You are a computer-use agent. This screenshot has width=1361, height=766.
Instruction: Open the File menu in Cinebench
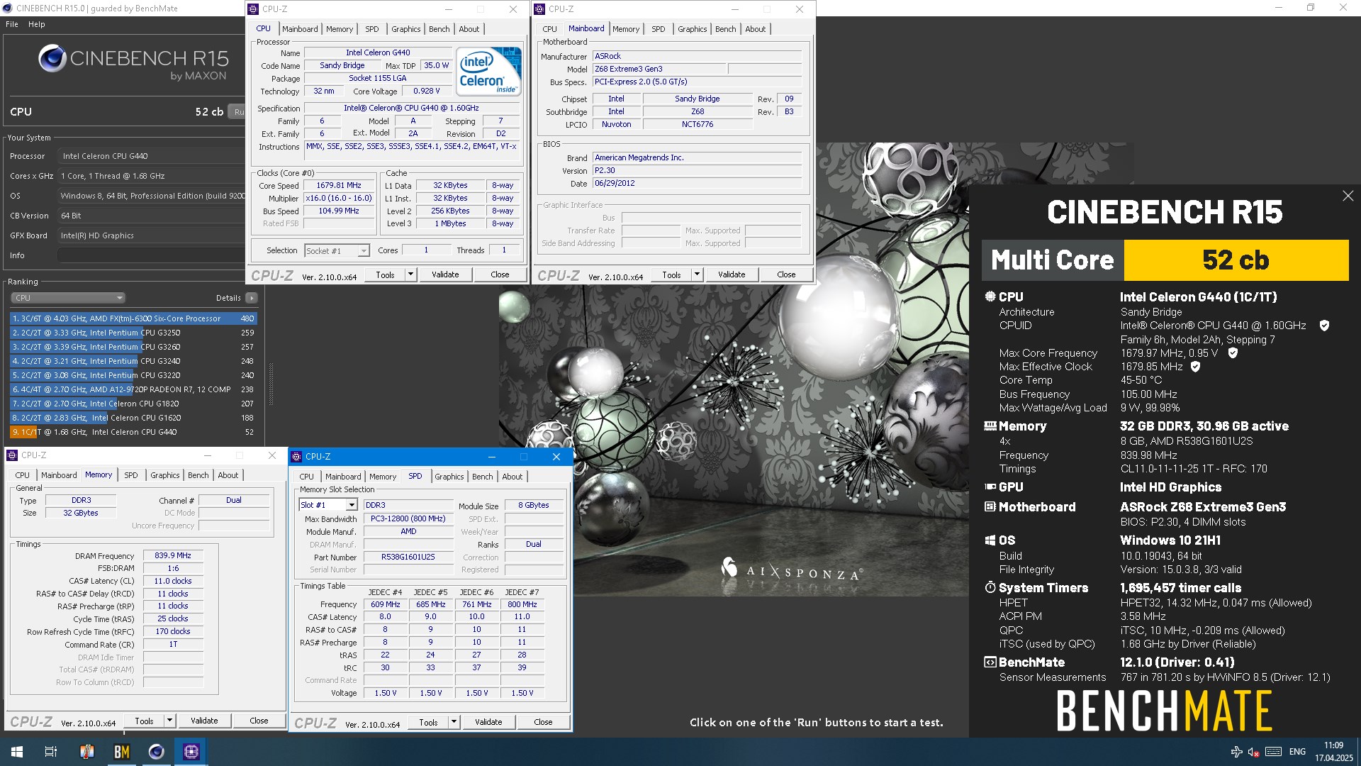pyautogui.click(x=12, y=24)
